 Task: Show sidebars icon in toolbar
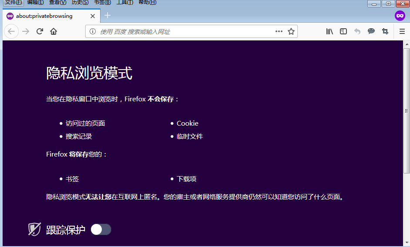(343, 31)
